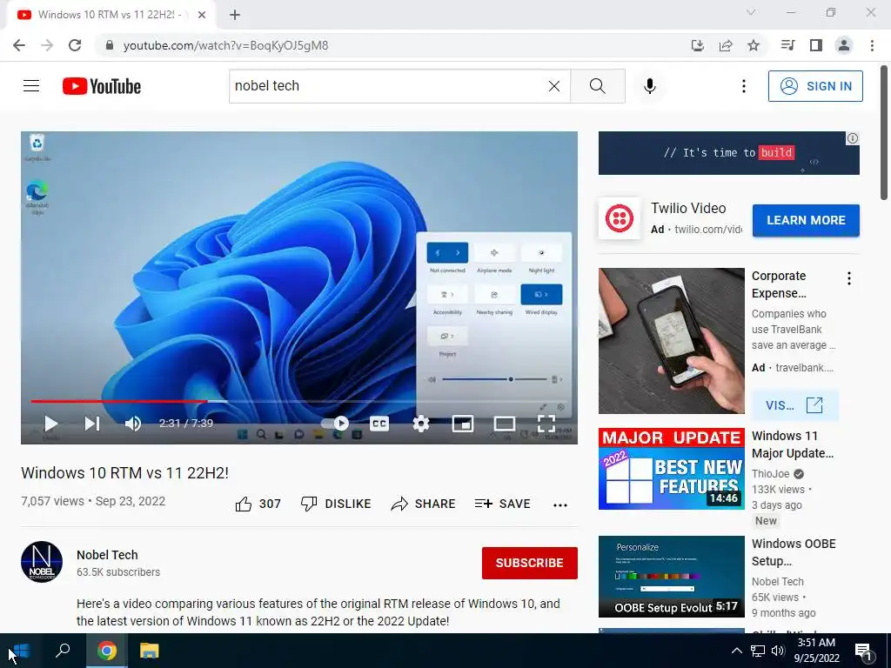This screenshot has height=668, width=891.
Task: Click ThioJoe channel name
Action: [x=771, y=474]
